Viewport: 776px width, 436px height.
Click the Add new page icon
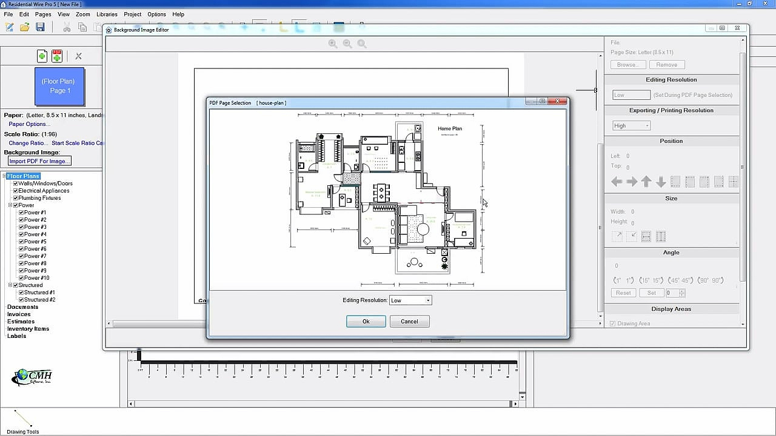click(x=42, y=56)
